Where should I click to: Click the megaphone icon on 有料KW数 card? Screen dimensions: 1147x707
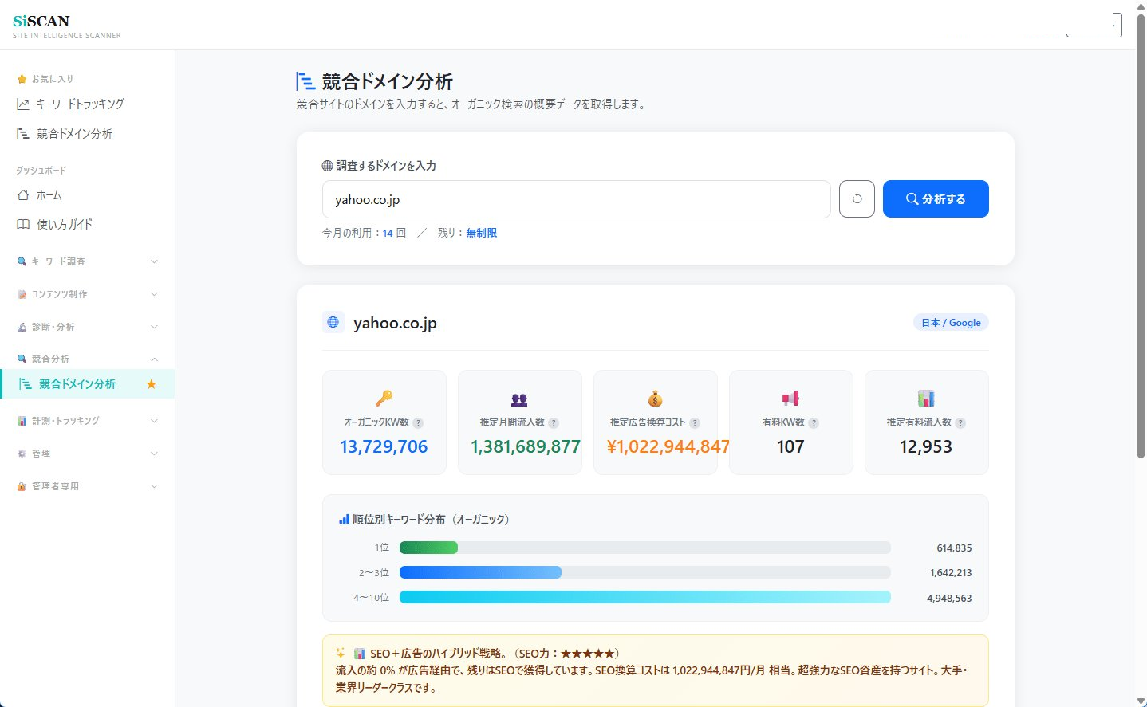(x=790, y=399)
